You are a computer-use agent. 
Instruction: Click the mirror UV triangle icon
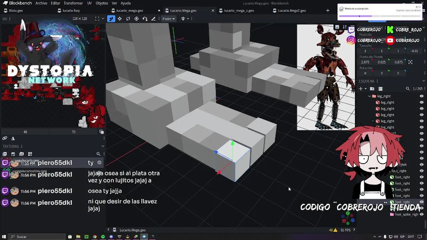click(x=13, y=138)
